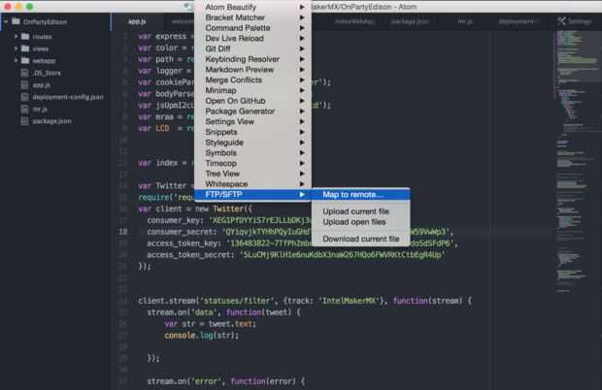The height and width of the screenshot is (390, 602).
Task: Click the console.log(str) code line
Action: 202,335
